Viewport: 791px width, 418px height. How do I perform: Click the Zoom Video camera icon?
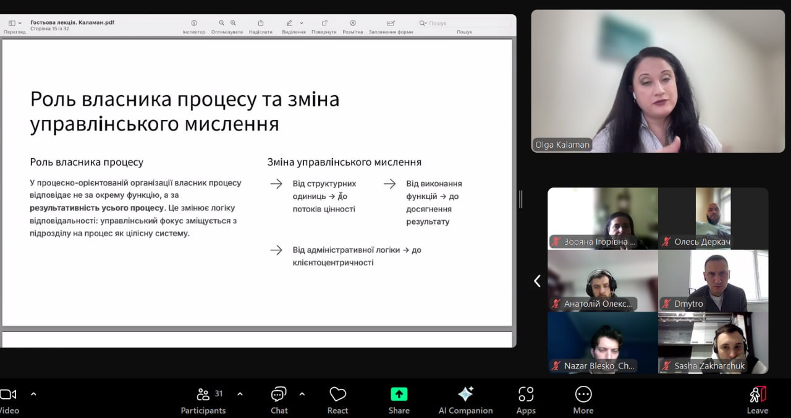click(8, 395)
